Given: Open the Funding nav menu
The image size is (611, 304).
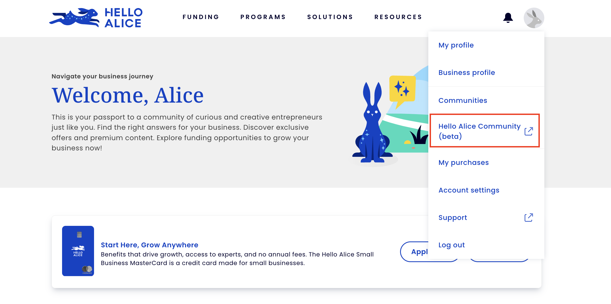Looking at the screenshot, I should point(201,17).
